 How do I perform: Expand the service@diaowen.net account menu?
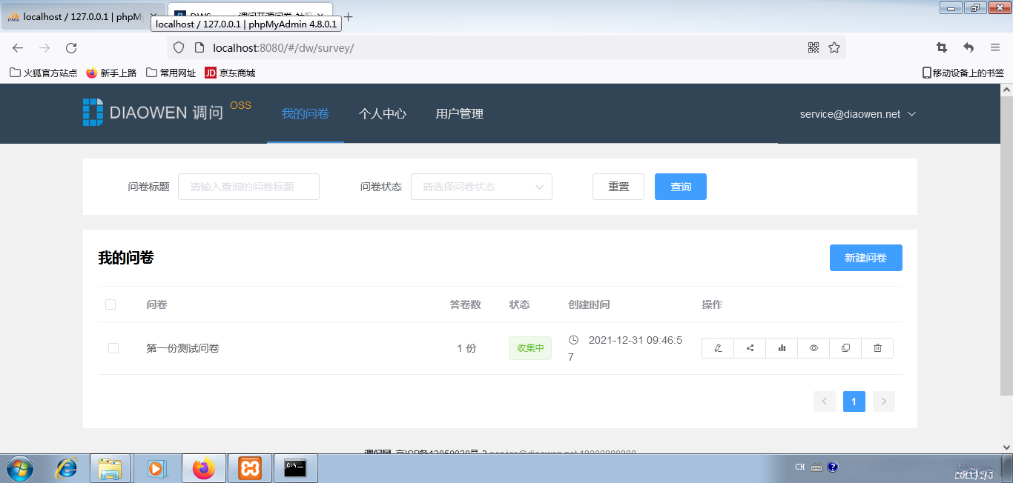coord(858,114)
